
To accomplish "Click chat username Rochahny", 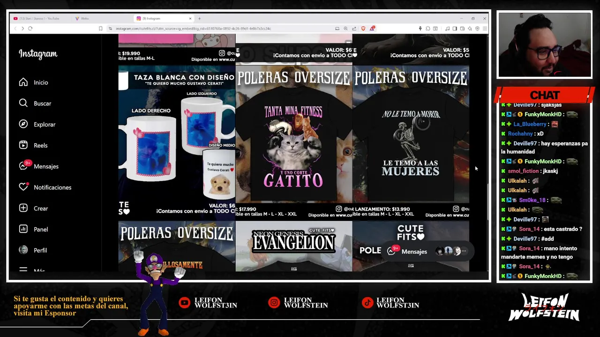I will [520, 134].
